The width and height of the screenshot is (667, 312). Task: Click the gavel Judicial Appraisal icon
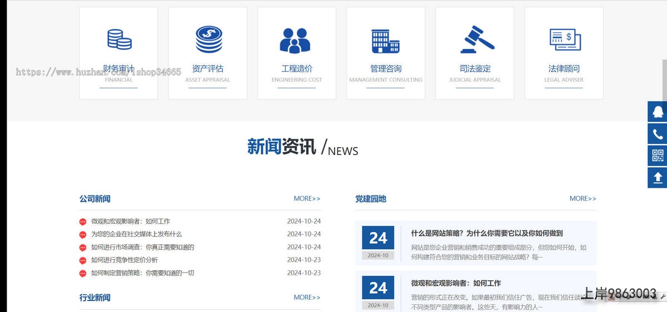click(x=475, y=39)
